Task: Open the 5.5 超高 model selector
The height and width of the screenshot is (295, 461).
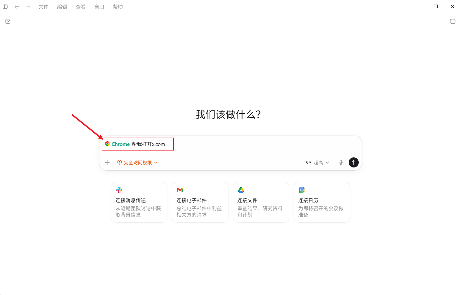Action: [317, 163]
